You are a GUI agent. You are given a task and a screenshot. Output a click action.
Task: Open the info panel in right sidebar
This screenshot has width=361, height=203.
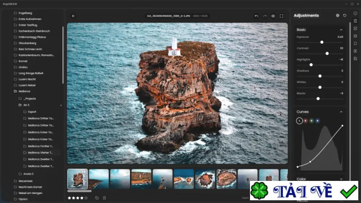[355, 14]
